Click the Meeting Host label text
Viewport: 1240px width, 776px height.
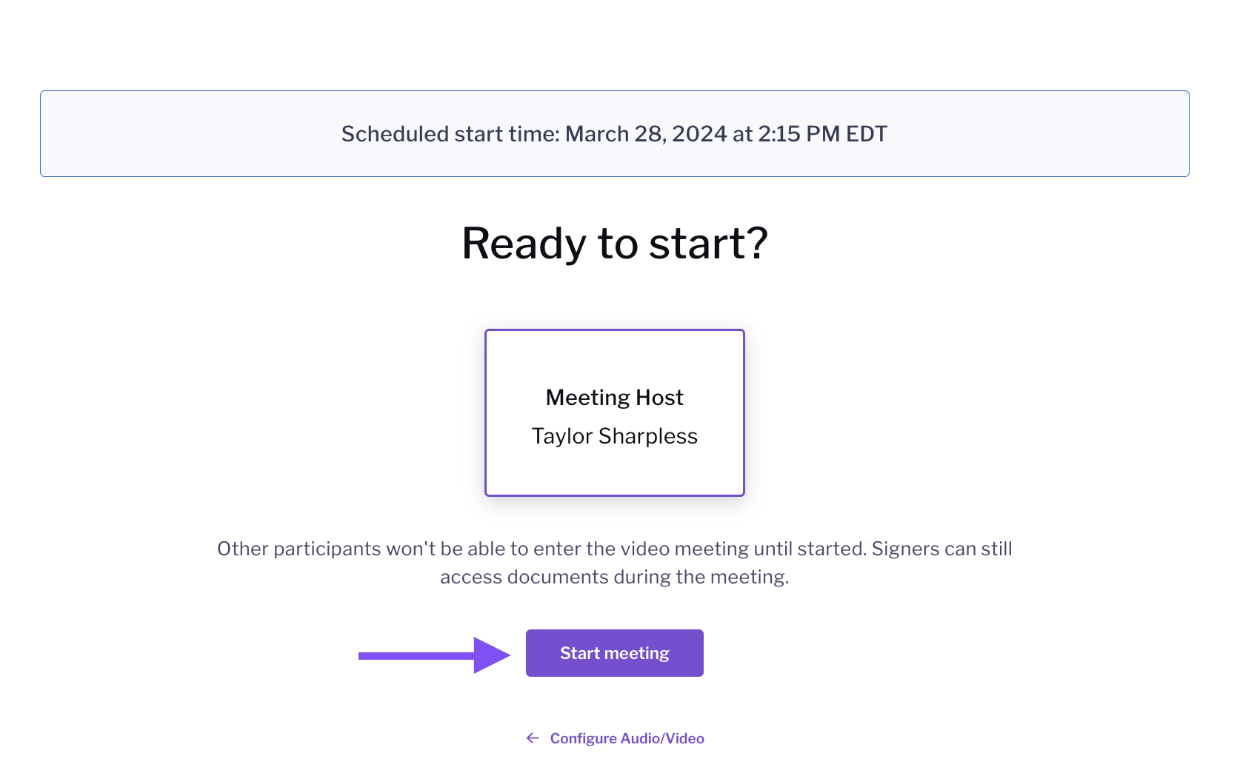pyautogui.click(x=614, y=398)
